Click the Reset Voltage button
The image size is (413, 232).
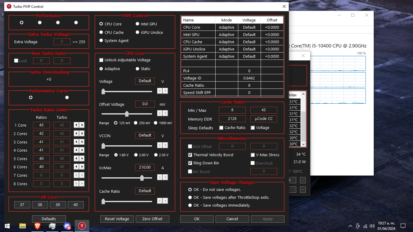[117, 219]
